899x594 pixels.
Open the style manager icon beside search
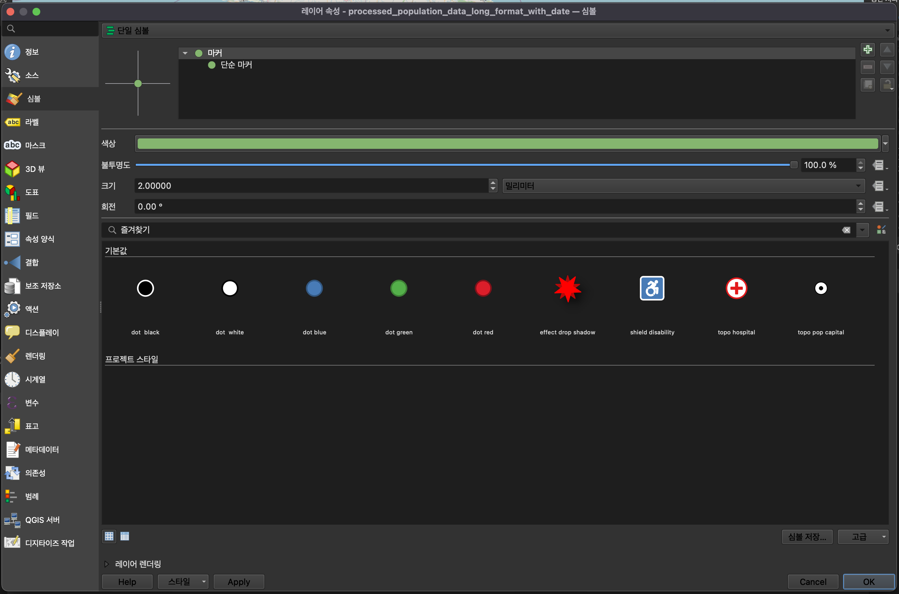coord(881,229)
